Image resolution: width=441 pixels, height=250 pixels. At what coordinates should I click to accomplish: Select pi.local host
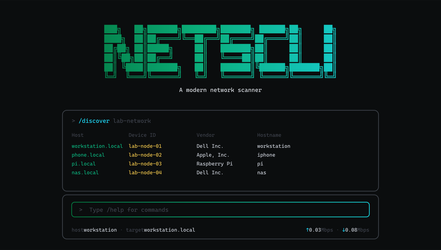84,164
